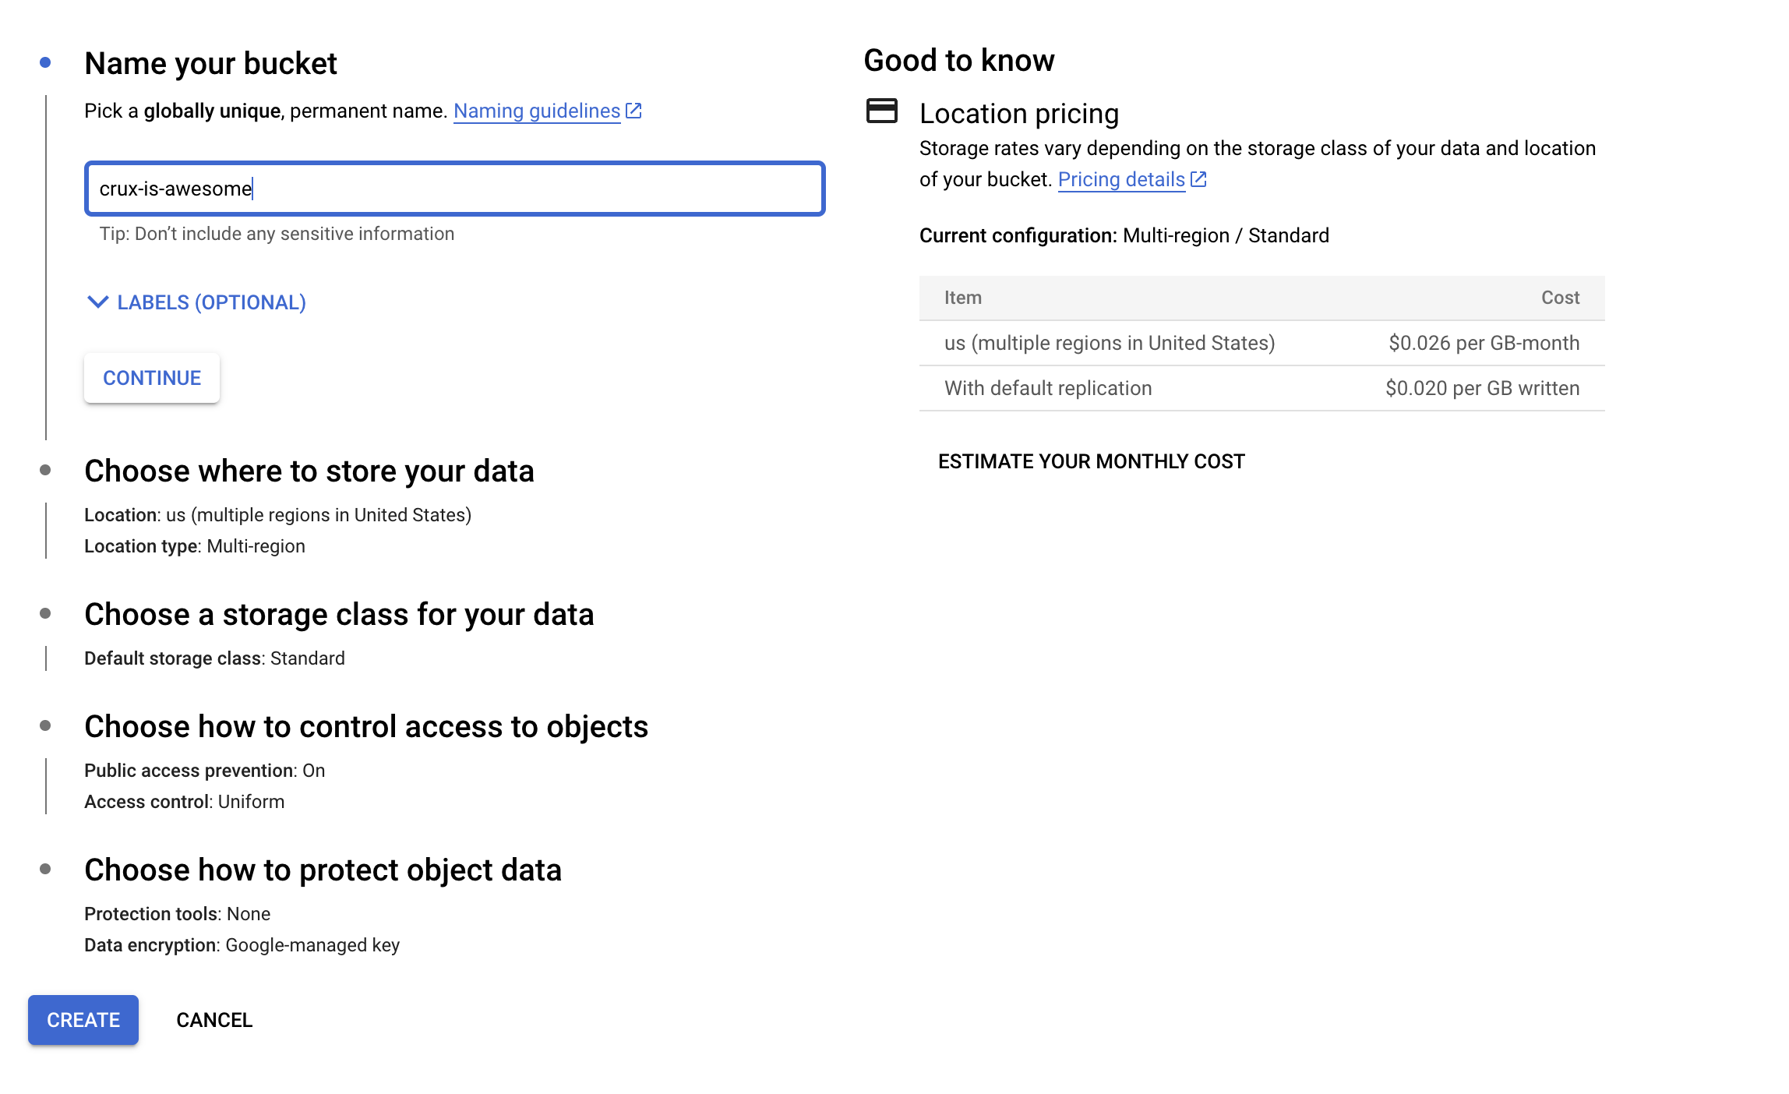1789x1094 pixels.
Task: Click the credit card Location pricing icon
Action: [x=882, y=111]
